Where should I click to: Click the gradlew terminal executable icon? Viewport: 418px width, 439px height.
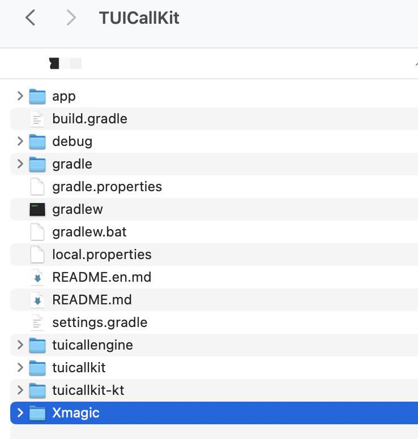(x=37, y=209)
